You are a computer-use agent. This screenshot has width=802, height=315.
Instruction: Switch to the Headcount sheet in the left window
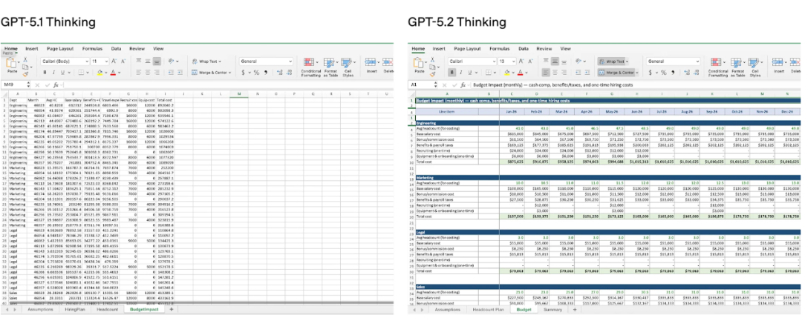108,309
